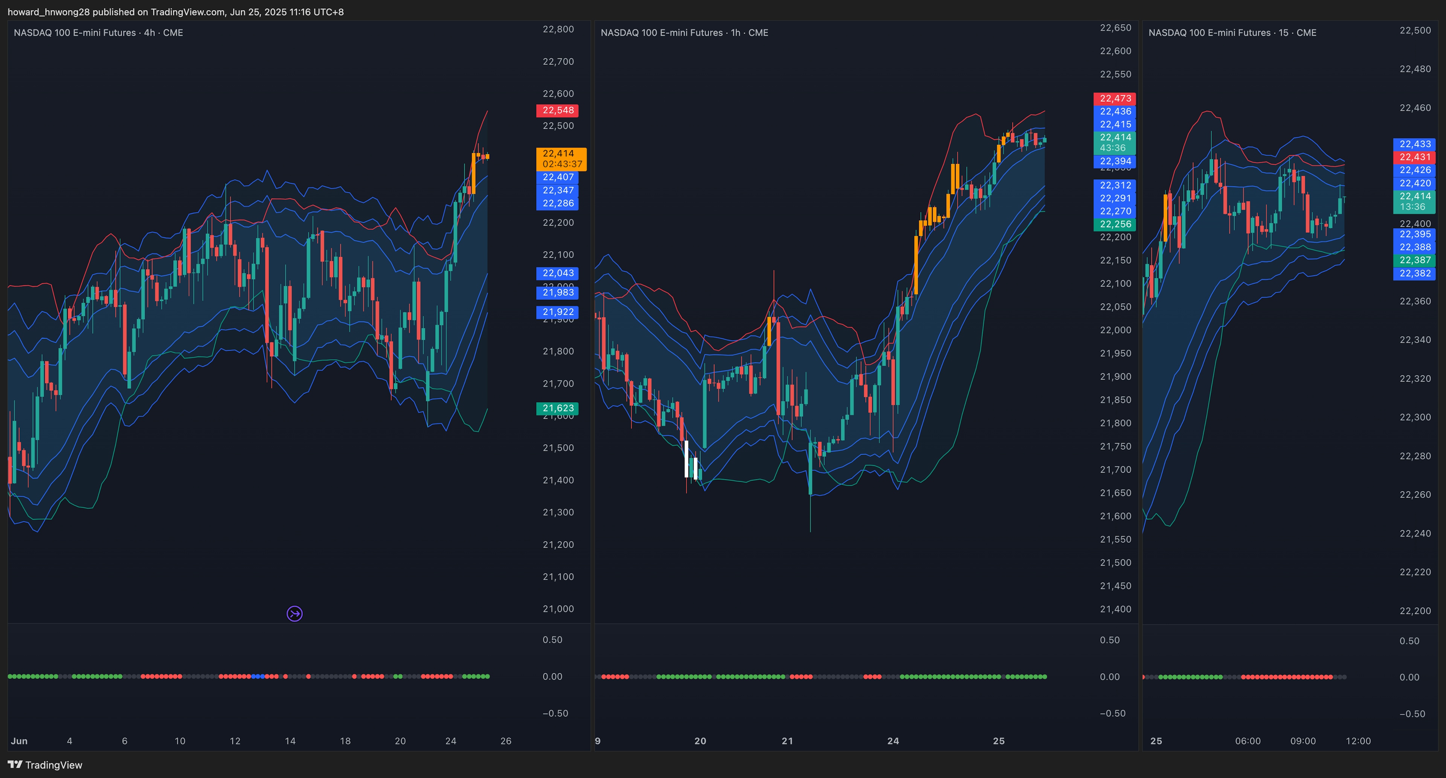This screenshot has height=778, width=1446.
Task: Click the 21,400 axis value on 1h chart
Action: tap(1115, 609)
